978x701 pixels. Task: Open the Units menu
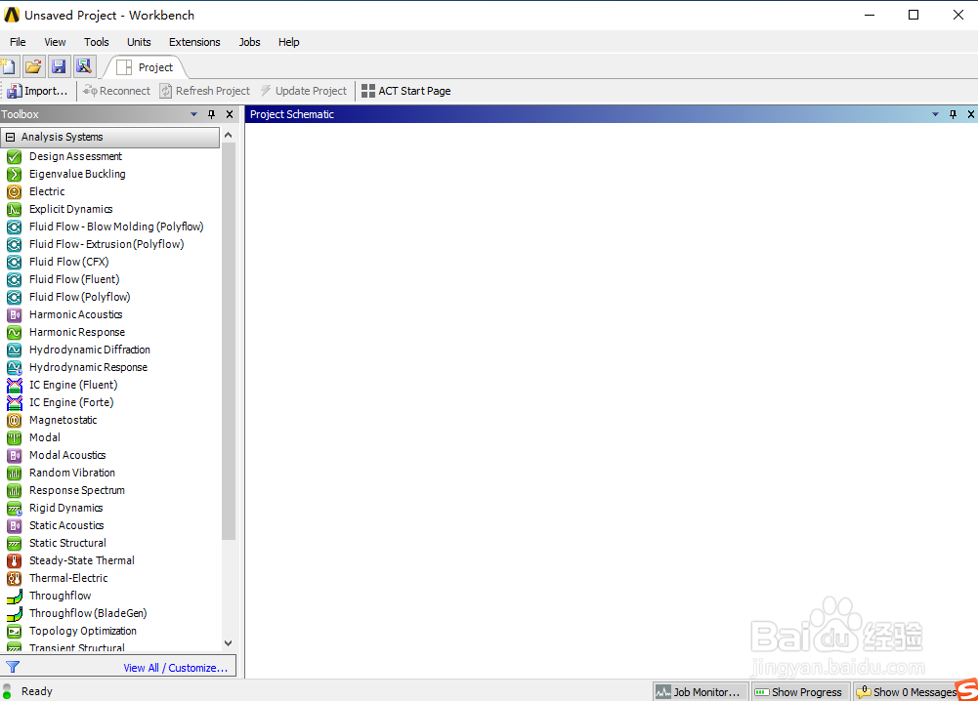click(x=139, y=42)
